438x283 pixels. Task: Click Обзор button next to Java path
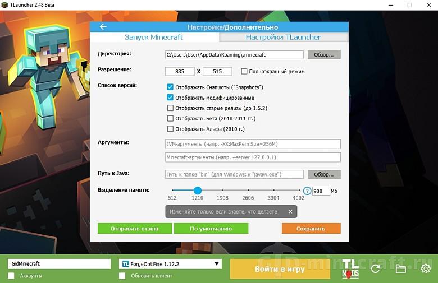(x=324, y=174)
